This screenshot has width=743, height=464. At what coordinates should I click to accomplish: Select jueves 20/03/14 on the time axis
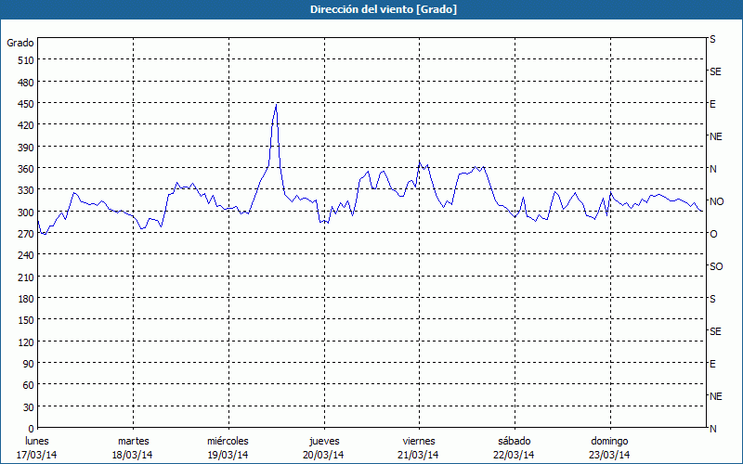(x=324, y=447)
